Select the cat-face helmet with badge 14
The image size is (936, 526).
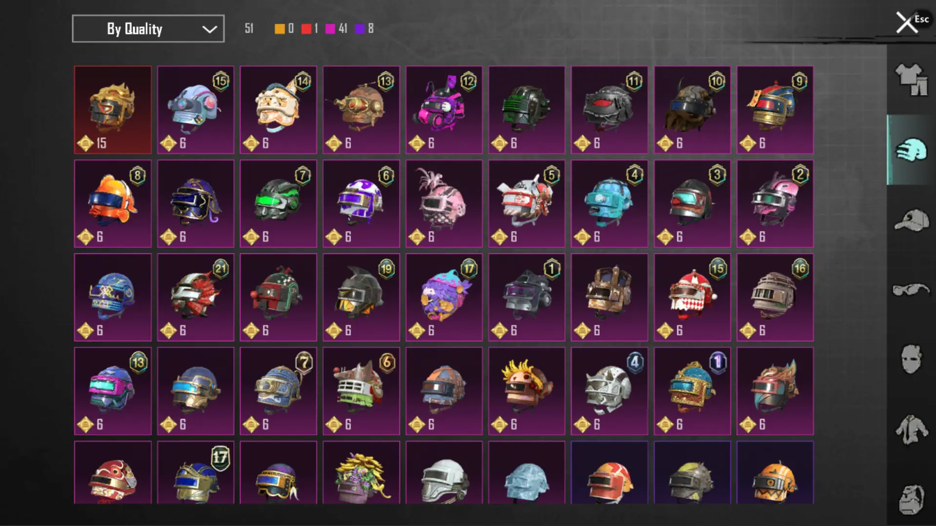[x=278, y=110]
